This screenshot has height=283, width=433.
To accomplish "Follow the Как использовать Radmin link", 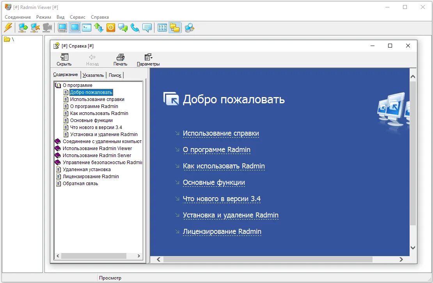I will tap(224, 166).
